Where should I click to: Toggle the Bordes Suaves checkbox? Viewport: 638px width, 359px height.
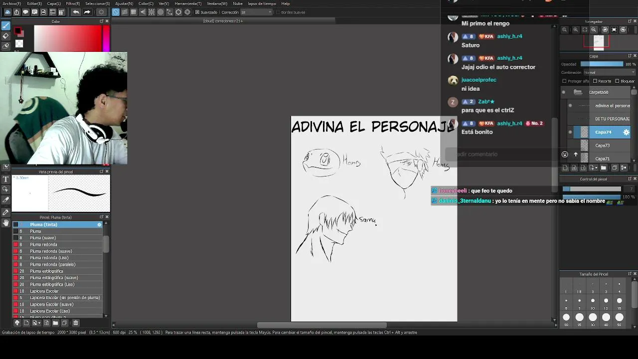tap(278, 12)
